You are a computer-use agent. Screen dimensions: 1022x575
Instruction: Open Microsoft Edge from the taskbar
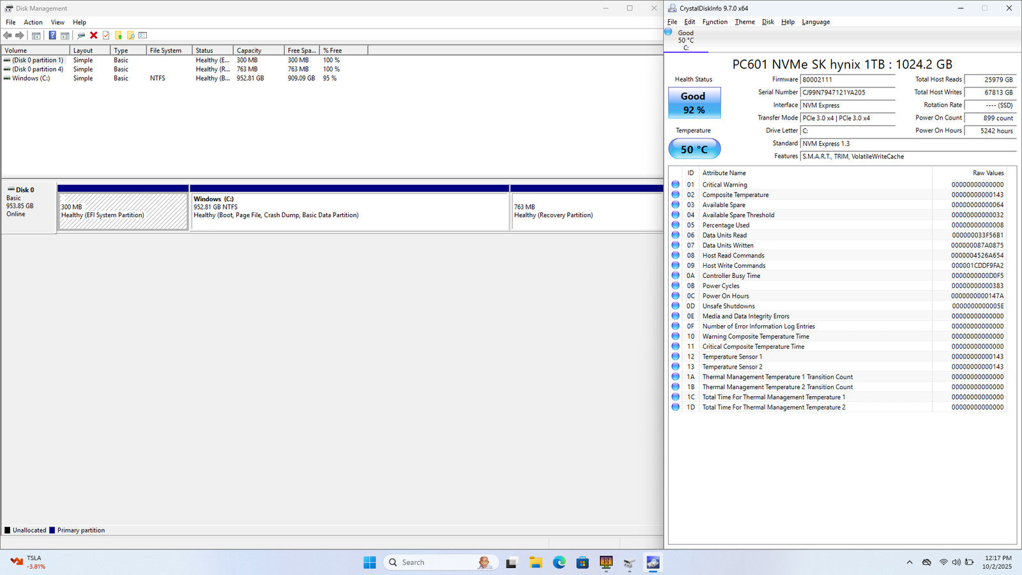click(559, 562)
